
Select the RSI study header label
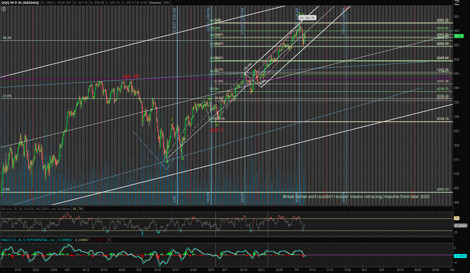(x=29, y=209)
